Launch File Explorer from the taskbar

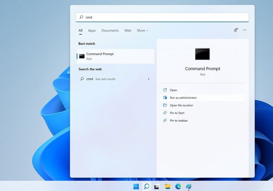coord(167,186)
